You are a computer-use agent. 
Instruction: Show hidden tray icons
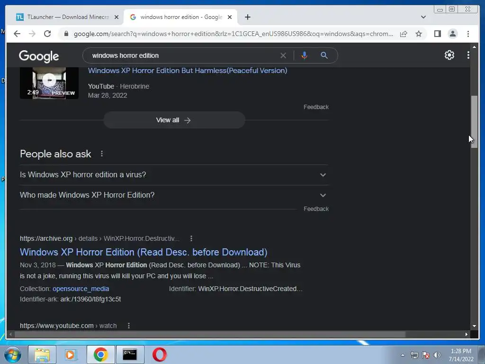(403, 355)
